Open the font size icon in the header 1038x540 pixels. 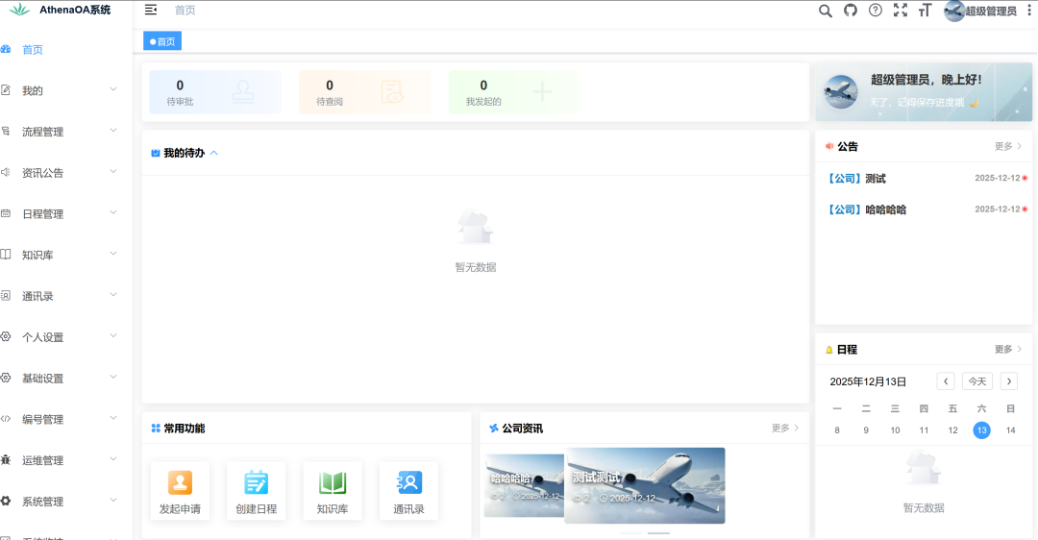(925, 10)
